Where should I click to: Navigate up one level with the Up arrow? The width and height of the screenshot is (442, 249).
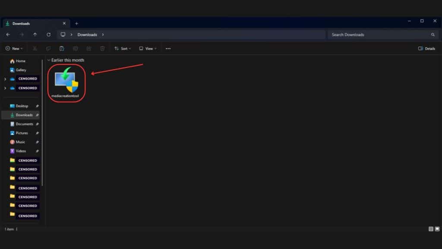point(35,35)
